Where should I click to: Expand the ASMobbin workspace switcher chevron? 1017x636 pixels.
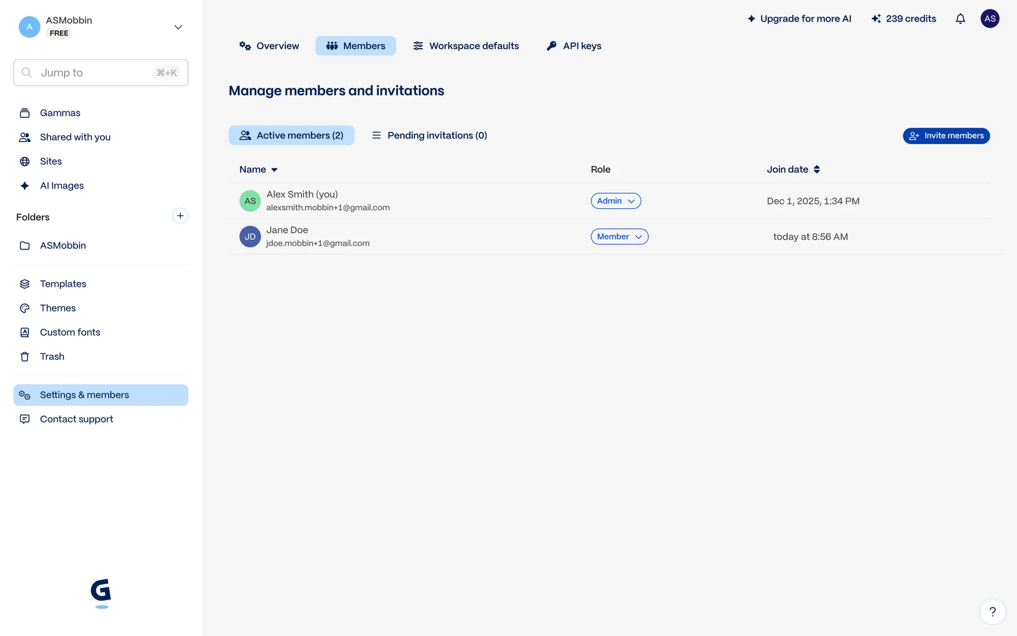[x=178, y=27]
